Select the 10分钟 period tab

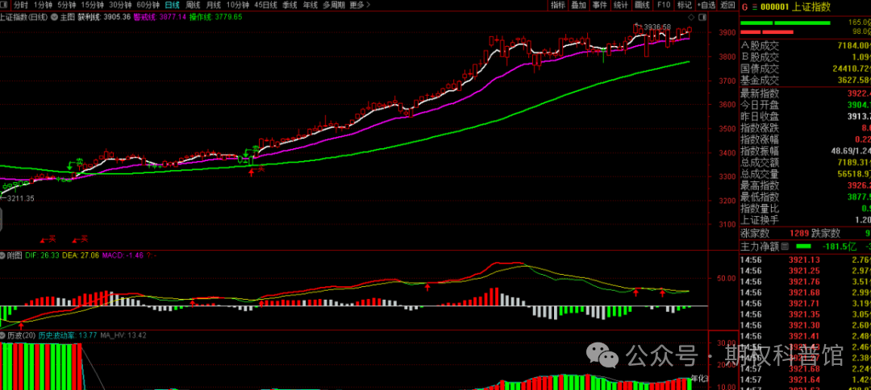click(x=238, y=5)
